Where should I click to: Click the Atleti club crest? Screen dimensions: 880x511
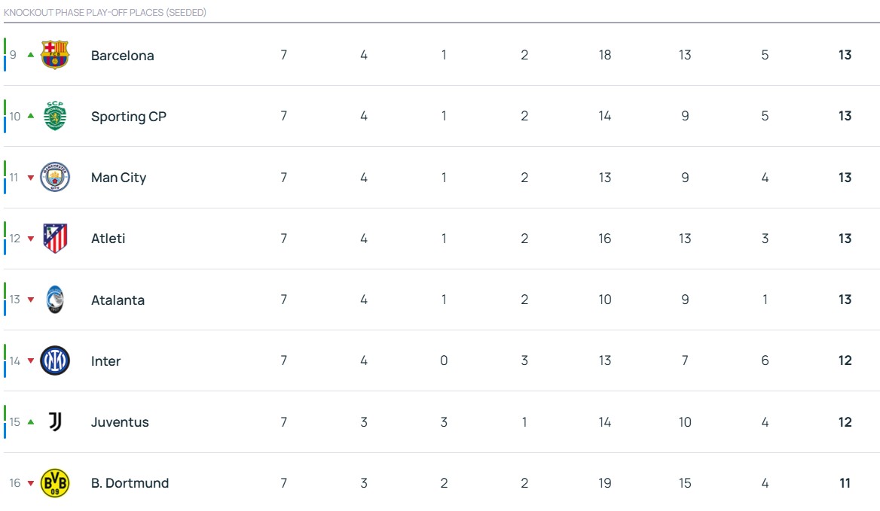55,238
